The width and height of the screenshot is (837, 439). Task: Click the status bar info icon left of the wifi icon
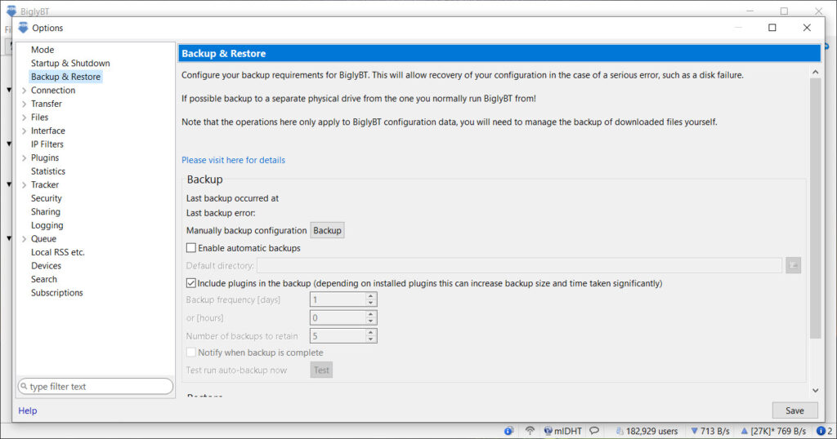508,431
